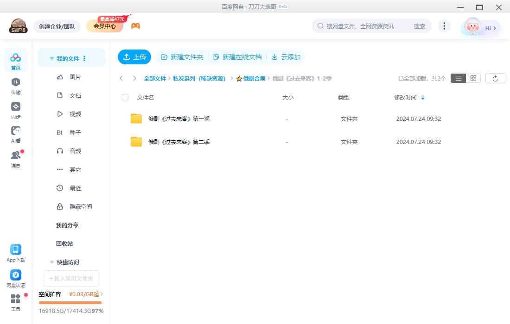Toggle list view mode

(x=458, y=78)
